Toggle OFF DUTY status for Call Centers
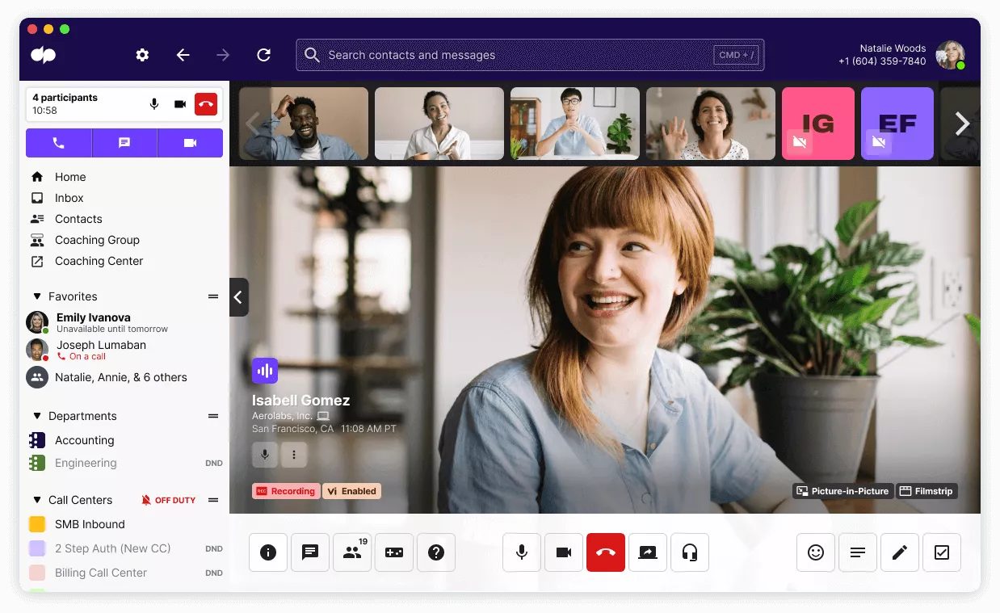The image size is (1000, 613). tap(168, 500)
